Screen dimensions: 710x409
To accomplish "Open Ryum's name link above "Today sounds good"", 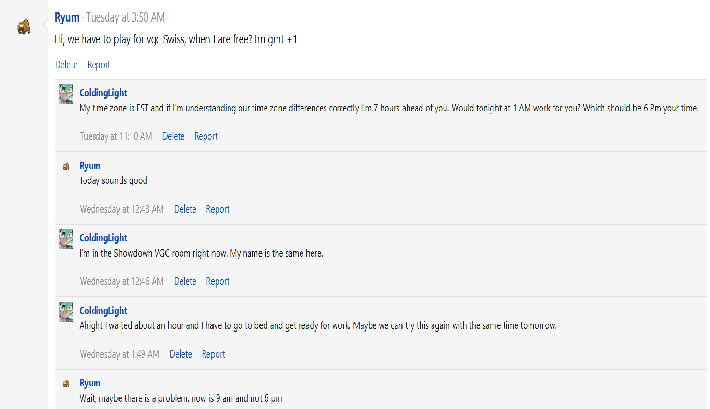I will tap(90, 166).
